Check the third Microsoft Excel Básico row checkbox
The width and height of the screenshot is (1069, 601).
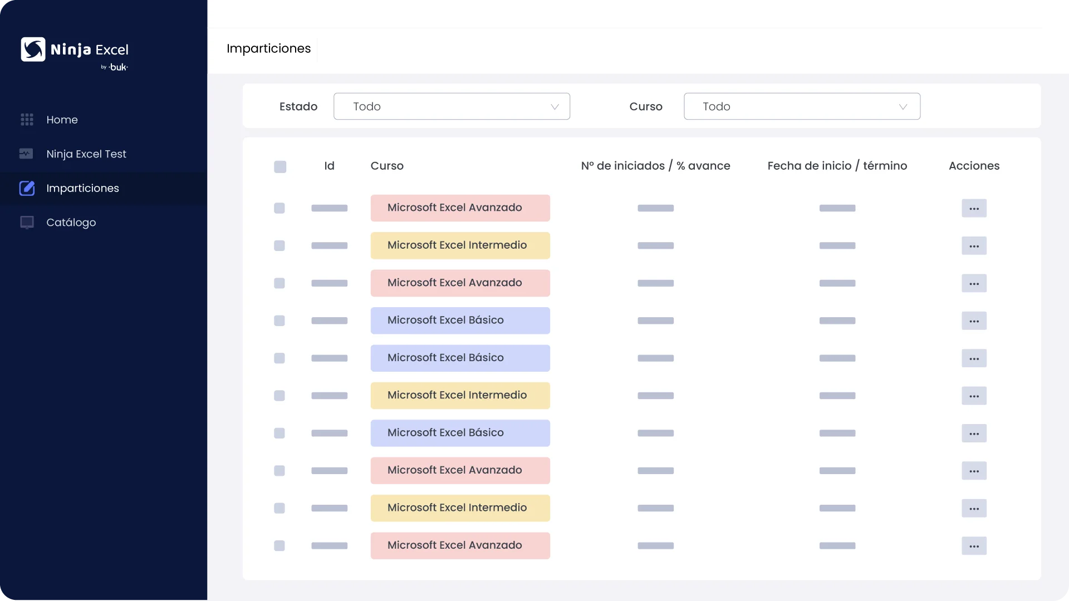(x=279, y=433)
